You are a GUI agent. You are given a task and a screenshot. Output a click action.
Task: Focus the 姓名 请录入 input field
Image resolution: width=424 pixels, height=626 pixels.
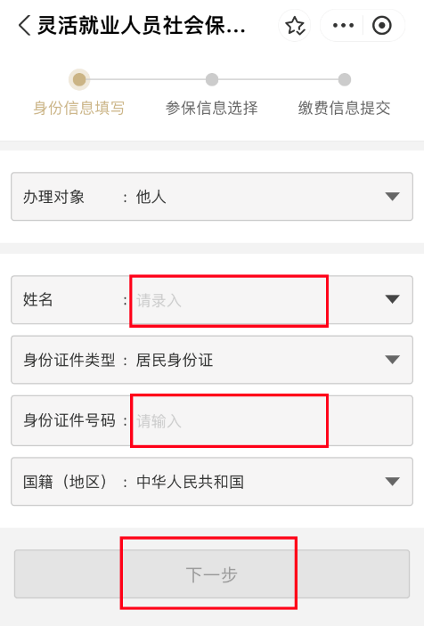point(256,300)
